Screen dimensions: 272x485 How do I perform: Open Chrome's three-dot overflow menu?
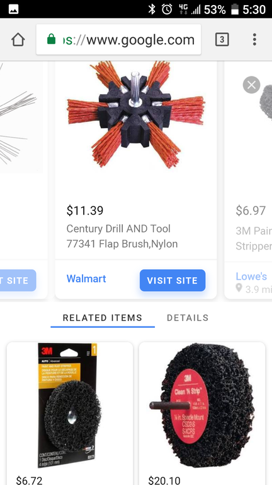click(x=254, y=40)
